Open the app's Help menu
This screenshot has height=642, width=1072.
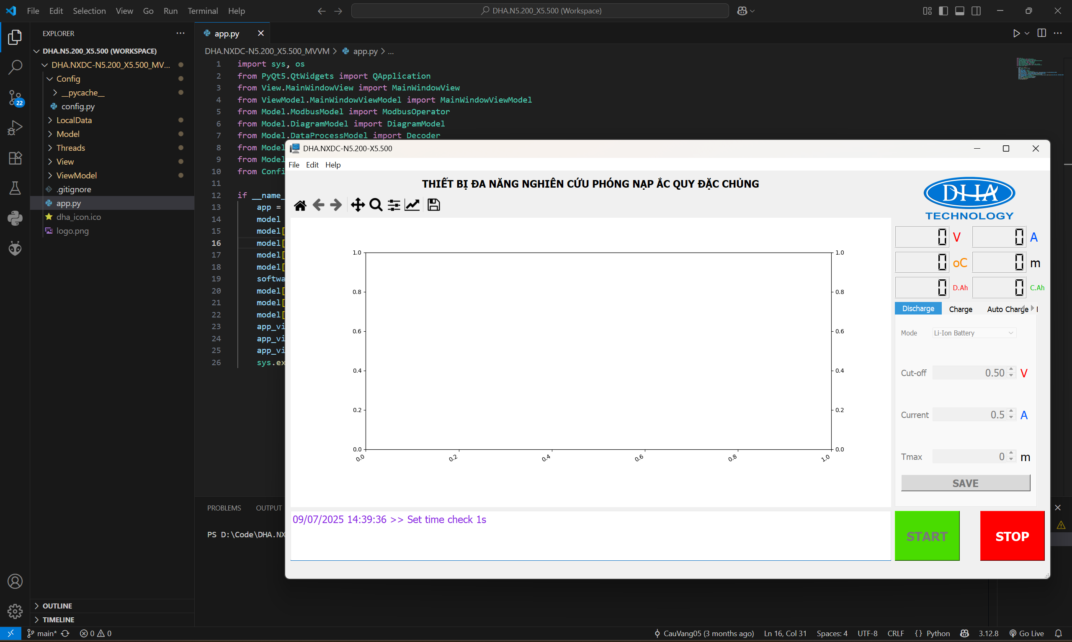pos(332,165)
